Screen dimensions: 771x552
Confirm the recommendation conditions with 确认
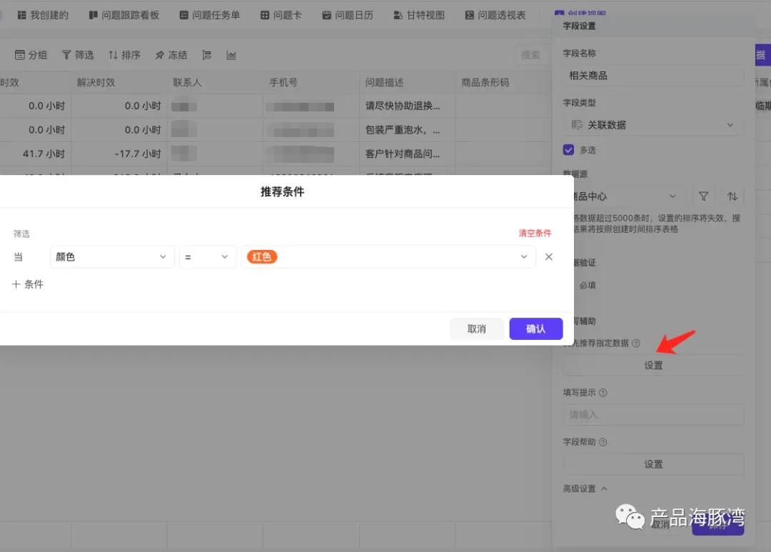tap(535, 328)
